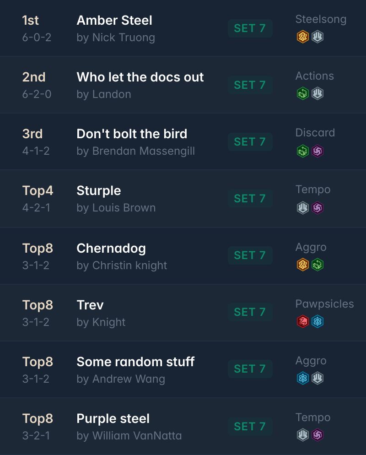Open the Amber Steel deck
The height and width of the screenshot is (455, 366).
click(x=114, y=20)
